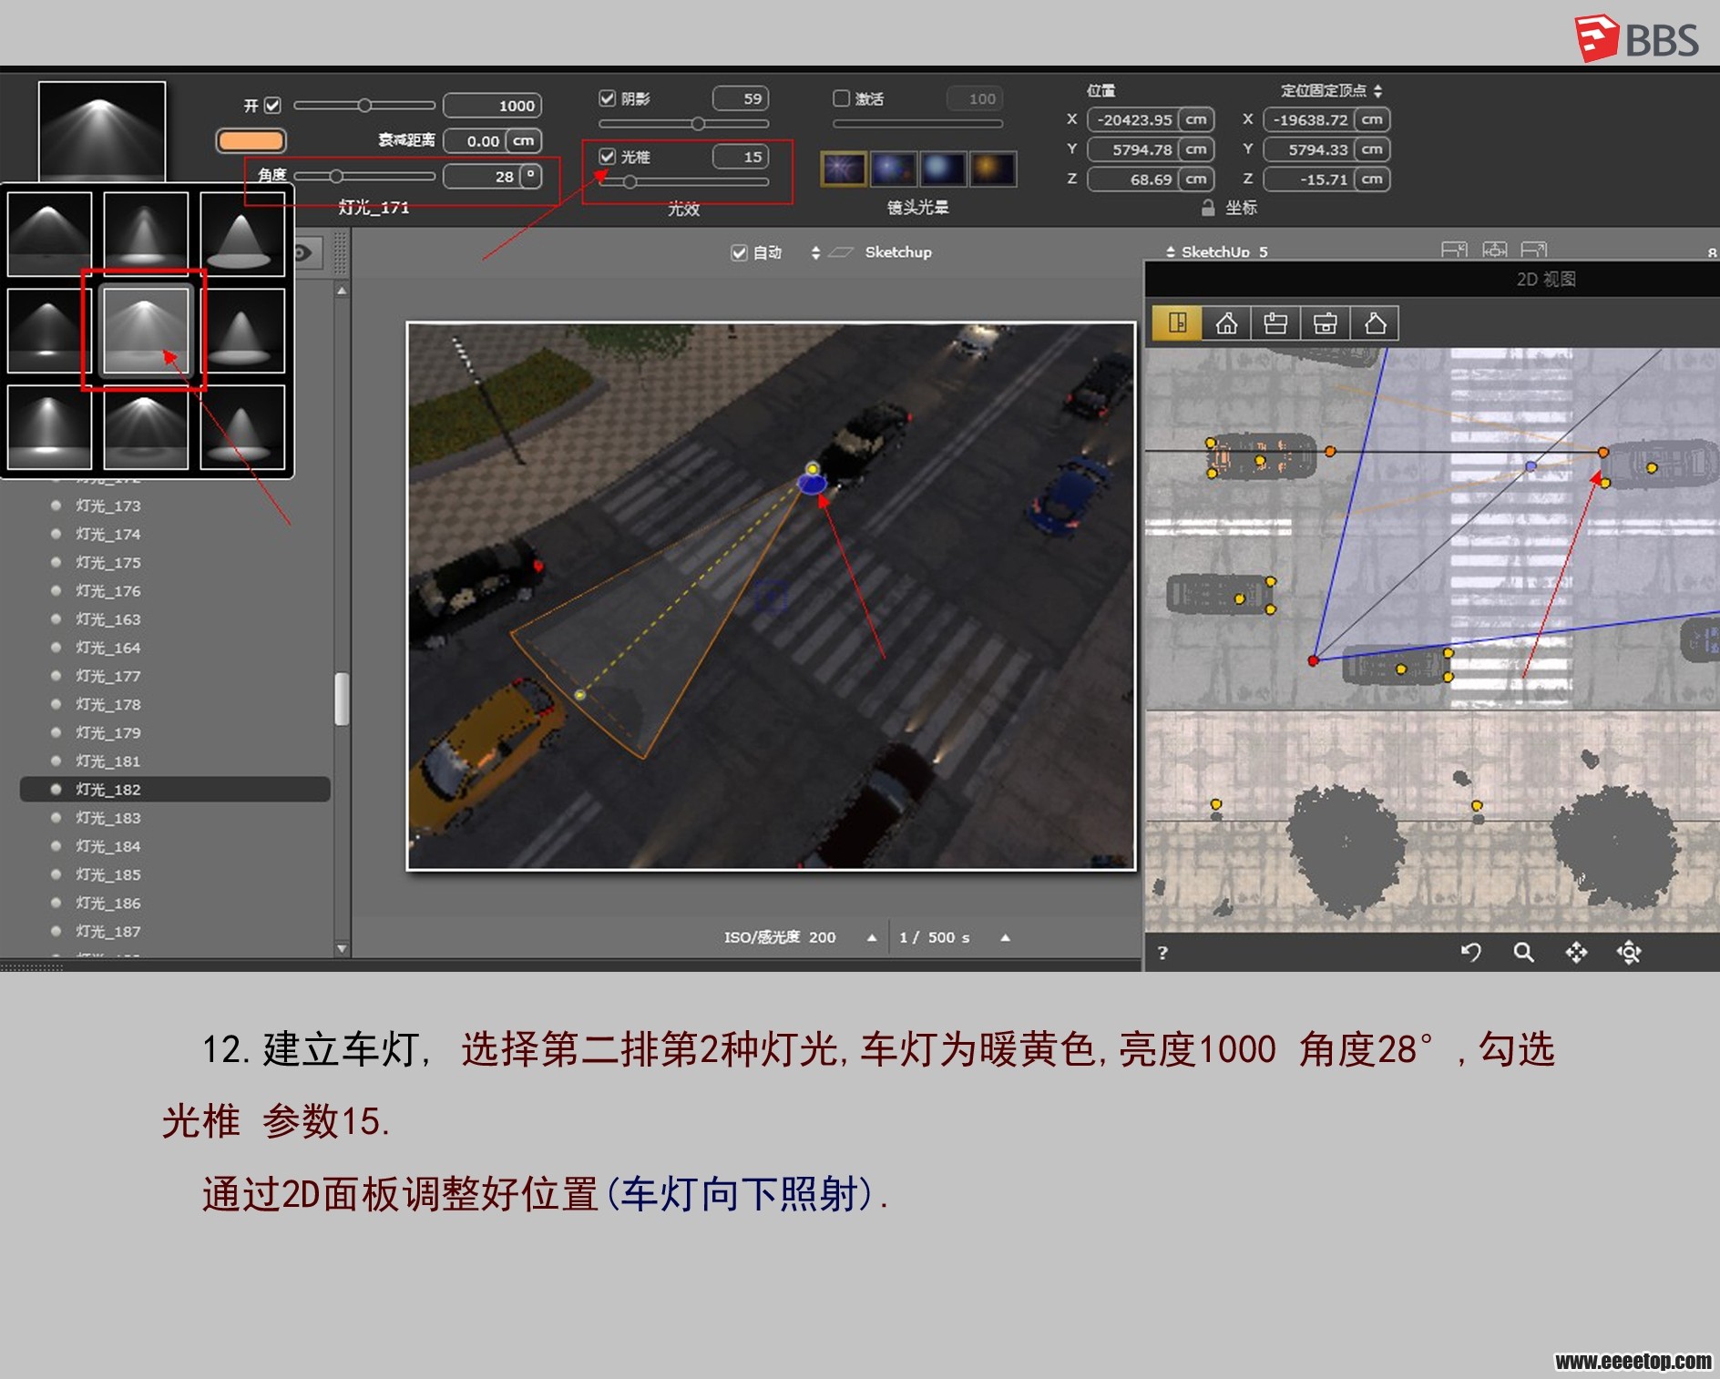The height and width of the screenshot is (1379, 1720).
Task: Select the magnifier zoom tool in 2D view
Action: pyautogui.click(x=1523, y=953)
